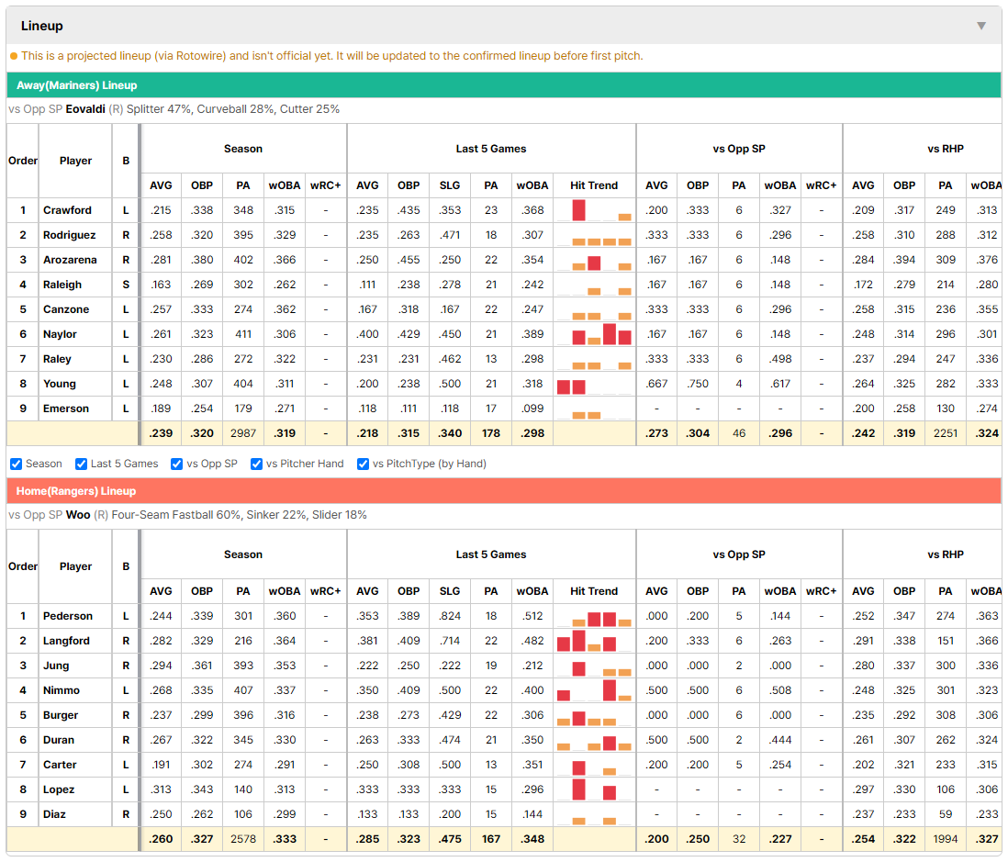The width and height of the screenshot is (1008, 862).
Task: Open opposing pitcher Woo's link
Action: 78,515
